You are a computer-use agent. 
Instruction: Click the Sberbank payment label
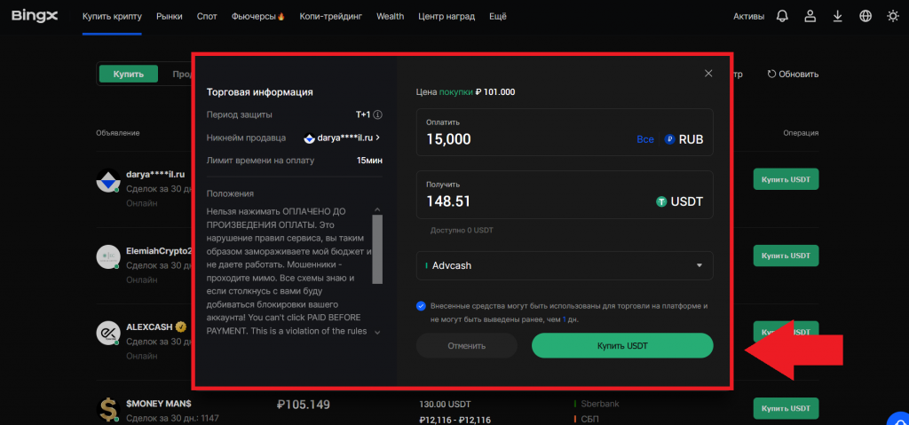point(599,404)
